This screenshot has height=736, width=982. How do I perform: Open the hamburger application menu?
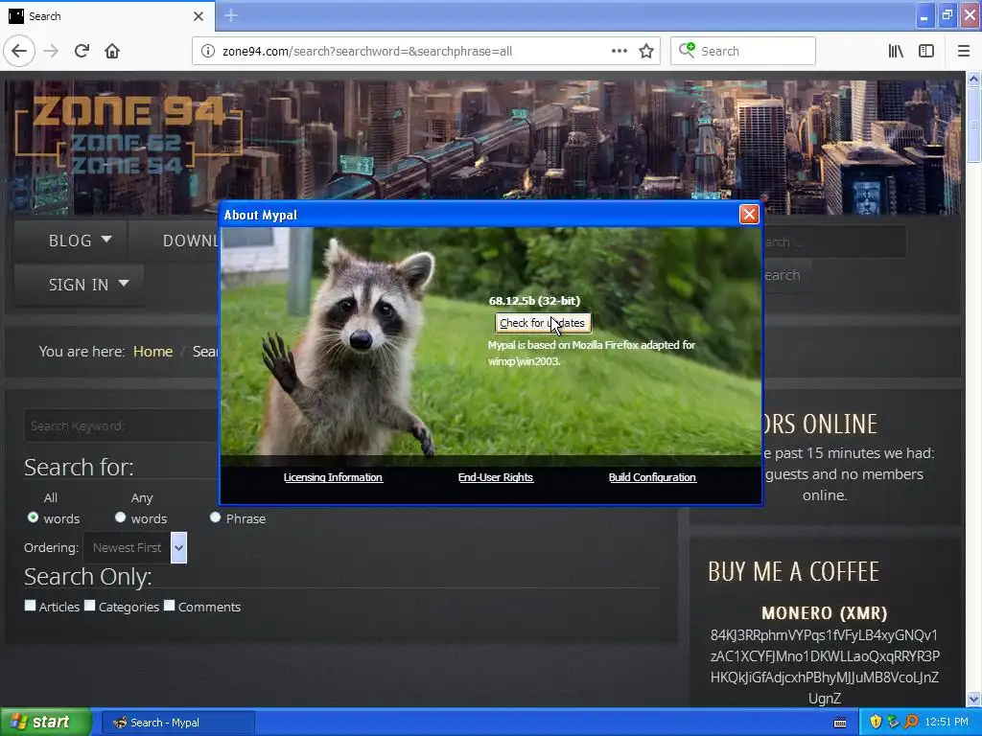click(964, 51)
